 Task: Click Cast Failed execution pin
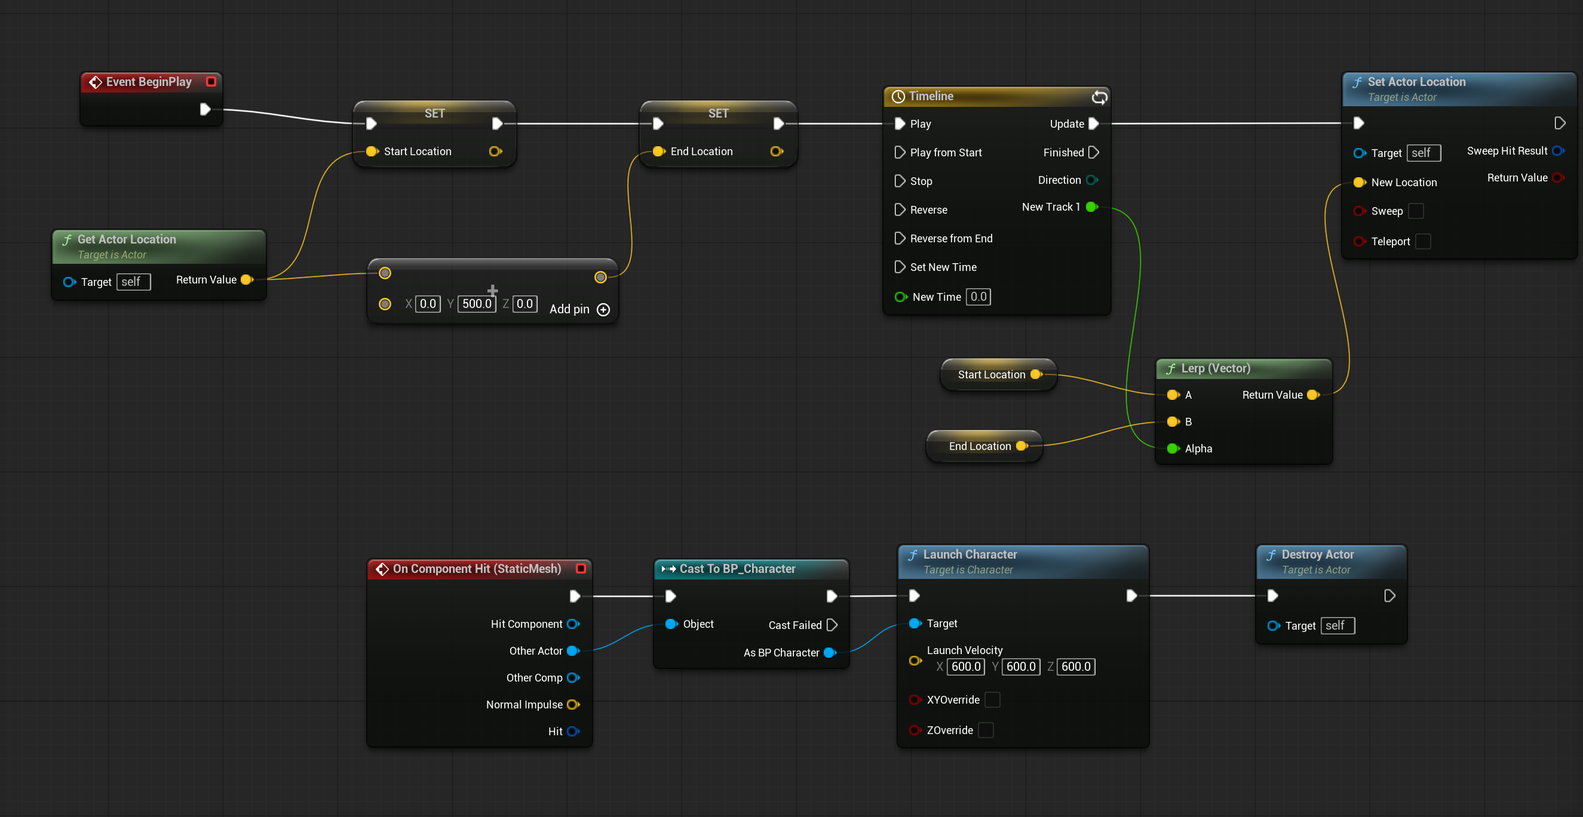(832, 625)
